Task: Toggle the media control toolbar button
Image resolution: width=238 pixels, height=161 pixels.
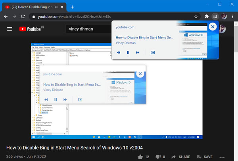Action: click(x=215, y=16)
